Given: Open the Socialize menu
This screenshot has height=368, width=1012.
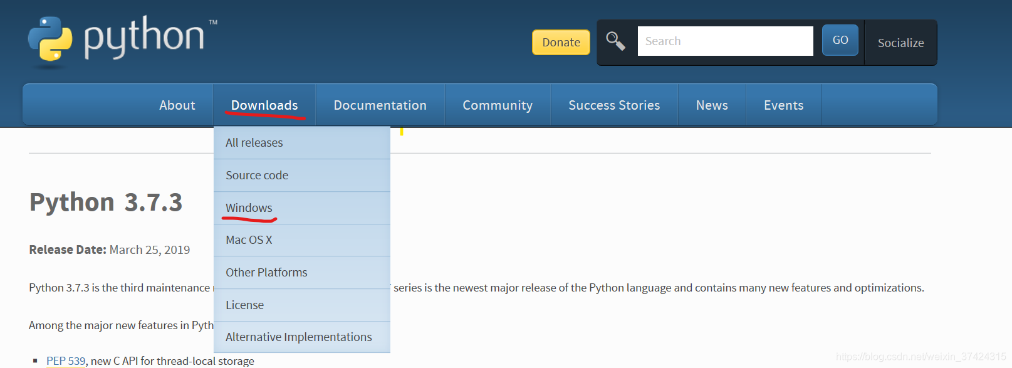Looking at the screenshot, I should coord(900,43).
